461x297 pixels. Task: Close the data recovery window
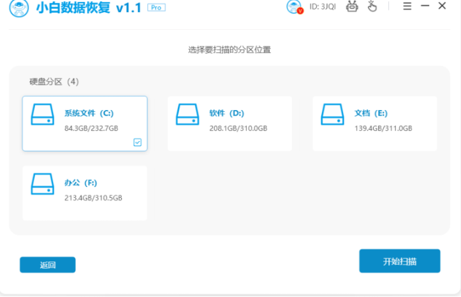click(x=442, y=6)
